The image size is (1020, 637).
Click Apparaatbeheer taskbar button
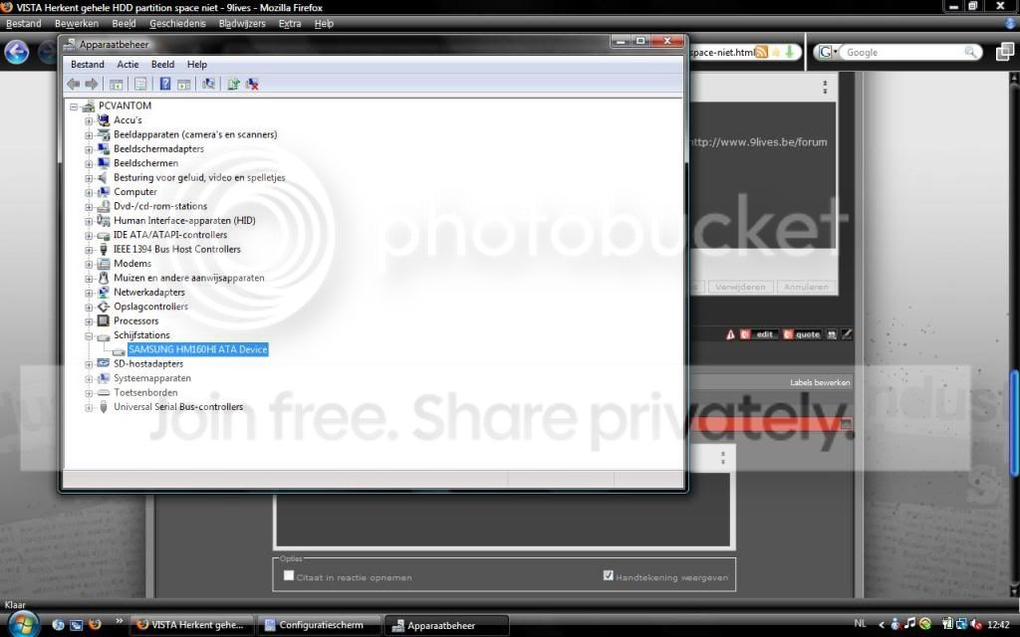pos(446,625)
